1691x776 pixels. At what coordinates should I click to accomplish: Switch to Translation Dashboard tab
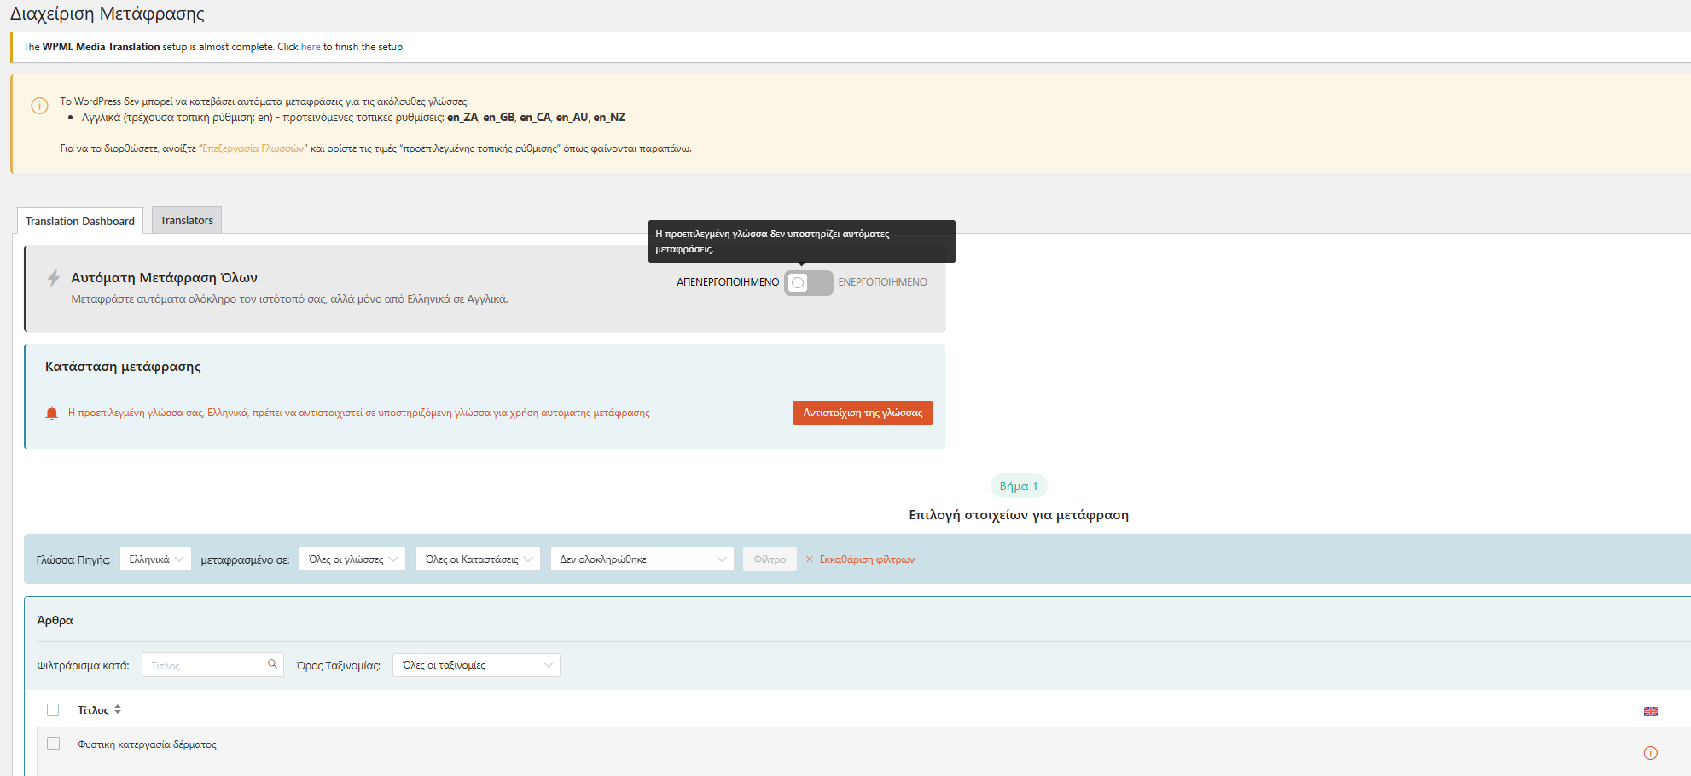click(80, 221)
